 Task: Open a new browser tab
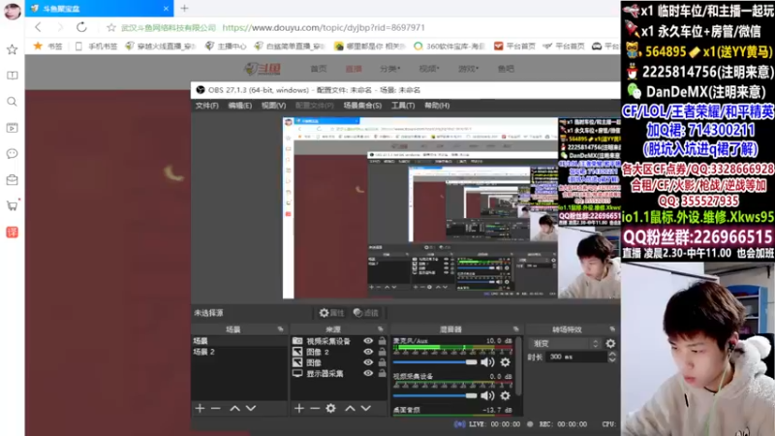click(184, 8)
